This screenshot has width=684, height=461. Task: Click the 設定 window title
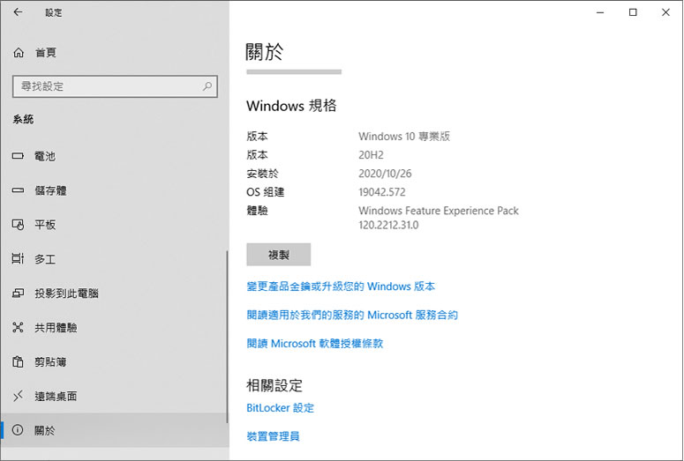coord(53,12)
